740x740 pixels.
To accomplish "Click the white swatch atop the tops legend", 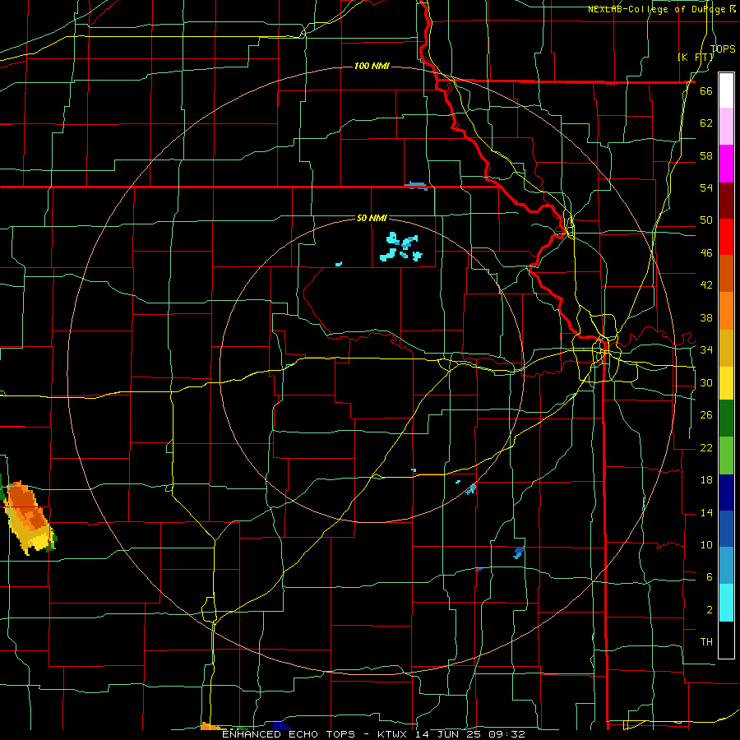I will coord(726,90).
